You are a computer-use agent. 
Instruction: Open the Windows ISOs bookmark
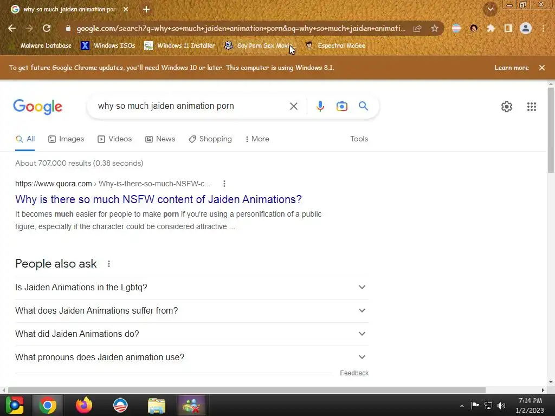pos(108,45)
